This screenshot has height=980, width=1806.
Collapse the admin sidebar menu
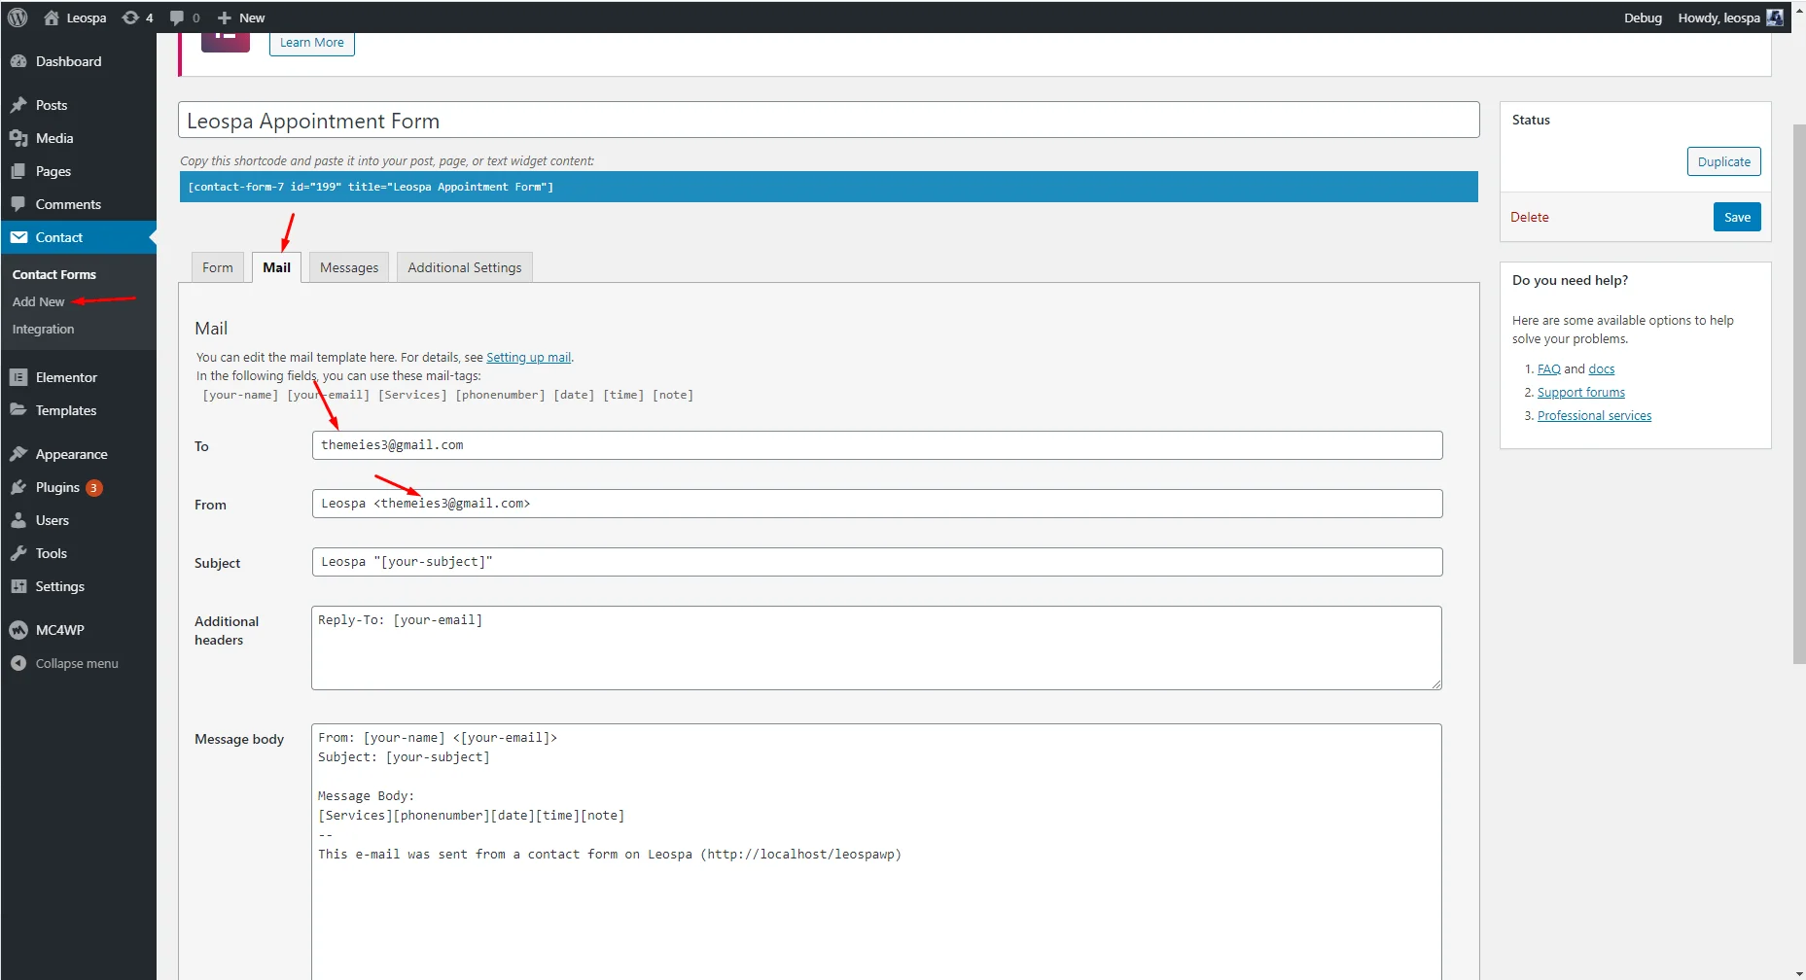point(76,663)
